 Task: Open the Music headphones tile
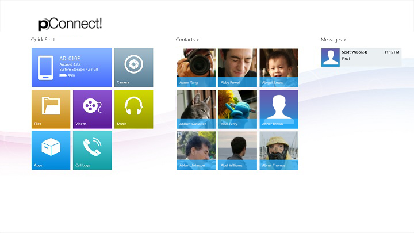[133, 109]
